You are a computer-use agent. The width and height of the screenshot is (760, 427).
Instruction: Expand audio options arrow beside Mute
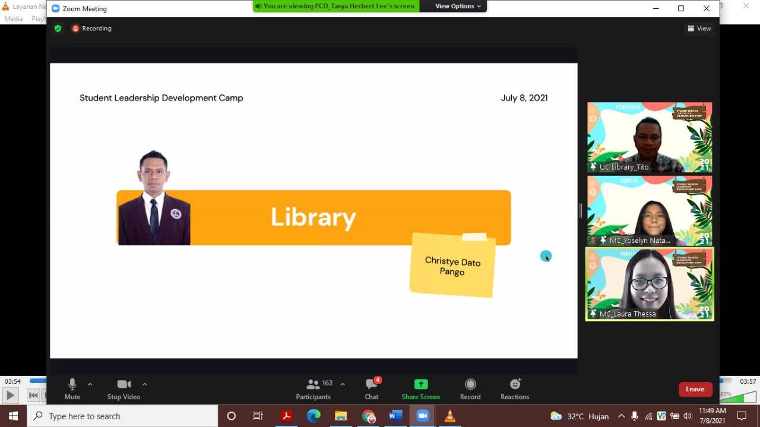90,384
